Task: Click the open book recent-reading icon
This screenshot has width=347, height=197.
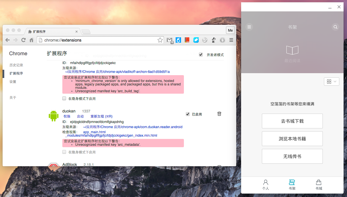Action: pyautogui.click(x=292, y=50)
